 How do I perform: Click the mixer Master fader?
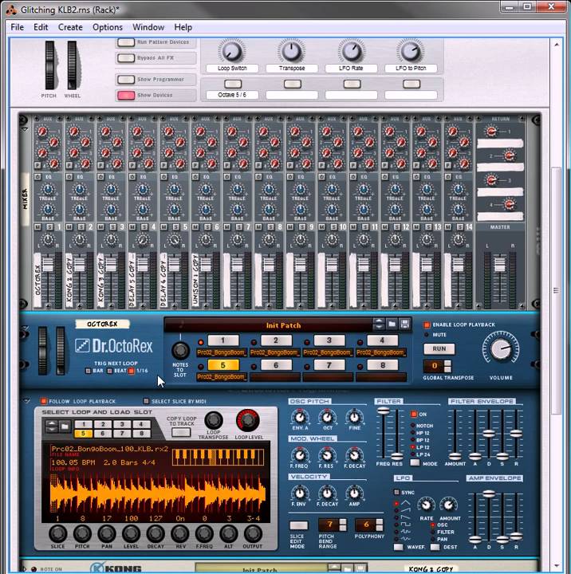click(500, 265)
